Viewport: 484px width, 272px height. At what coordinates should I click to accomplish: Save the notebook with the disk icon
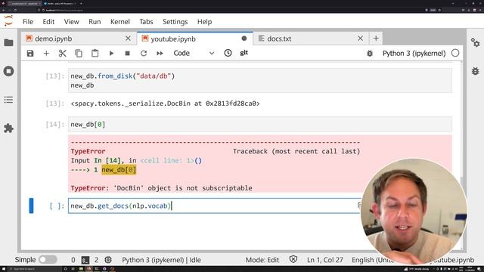(x=30, y=54)
